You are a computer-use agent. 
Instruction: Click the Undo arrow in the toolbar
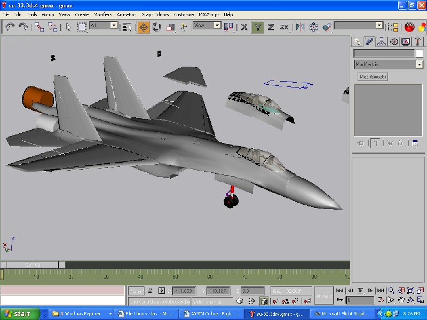(10, 27)
